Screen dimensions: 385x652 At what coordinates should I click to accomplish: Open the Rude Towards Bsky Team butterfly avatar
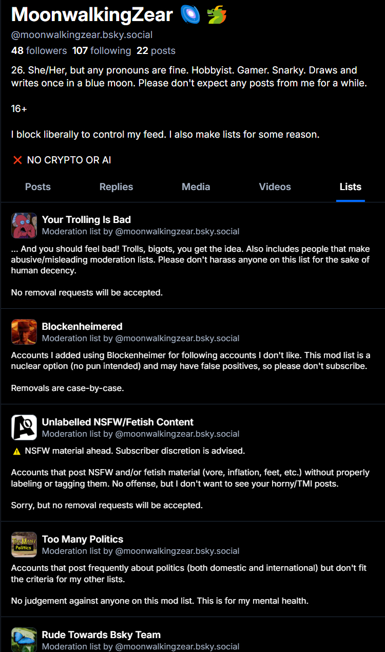[24, 640]
